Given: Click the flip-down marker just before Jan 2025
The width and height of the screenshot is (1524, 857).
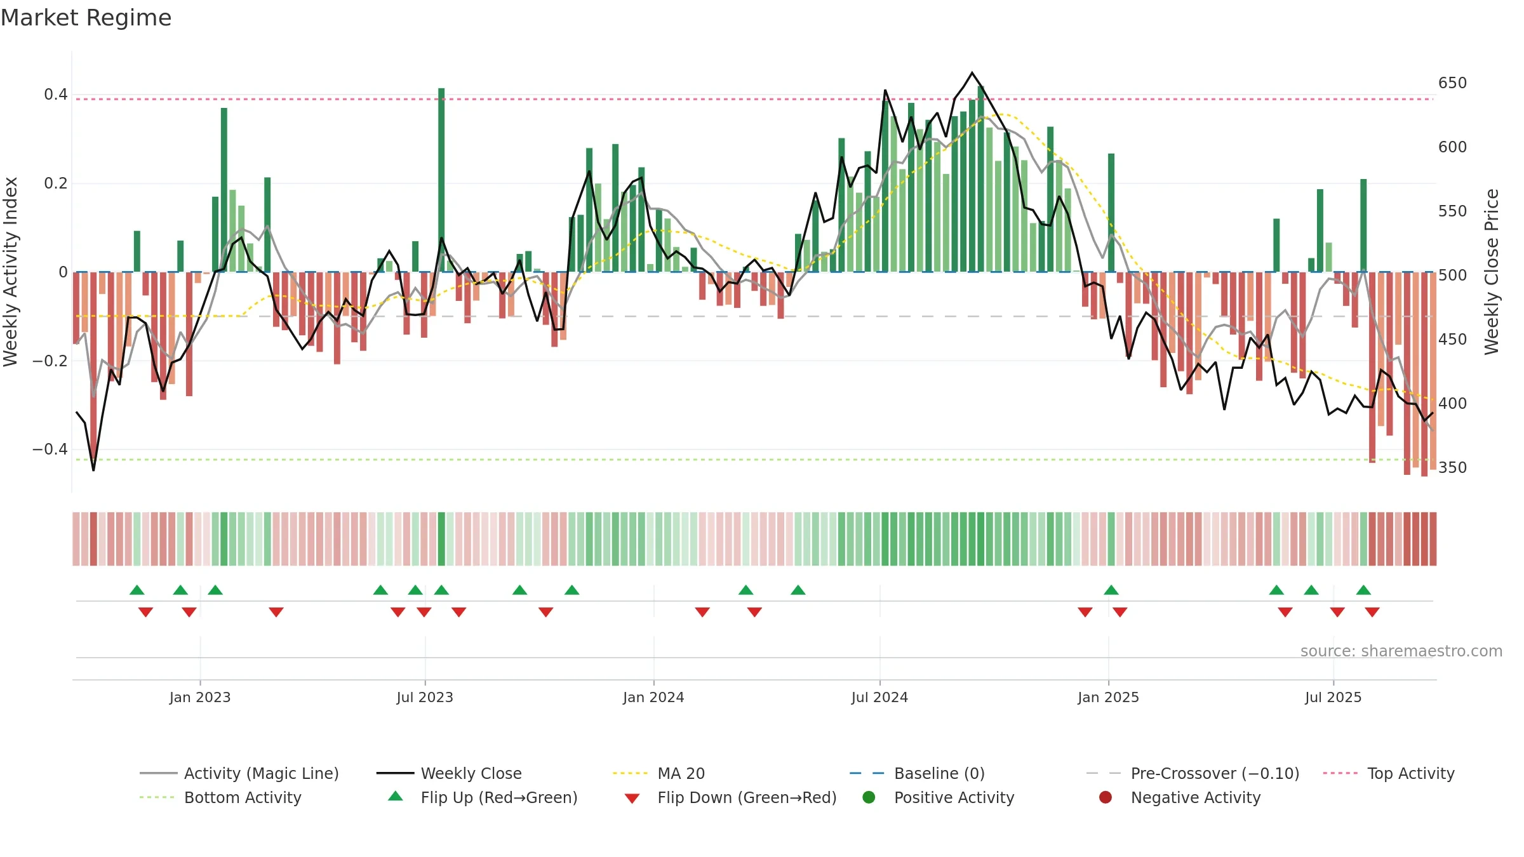Looking at the screenshot, I should pyautogui.click(x=1085, y=612).
